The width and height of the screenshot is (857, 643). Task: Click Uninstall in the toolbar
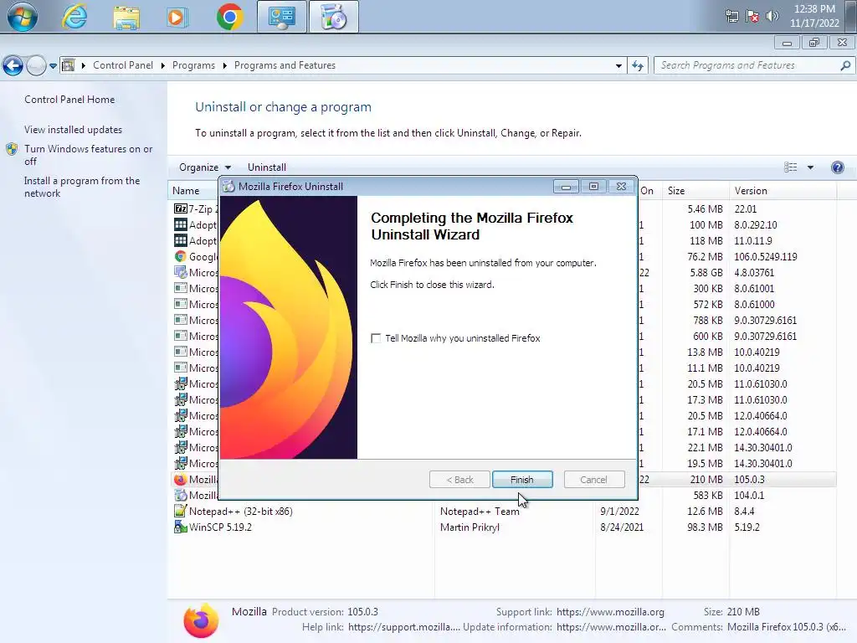point(267,167)
